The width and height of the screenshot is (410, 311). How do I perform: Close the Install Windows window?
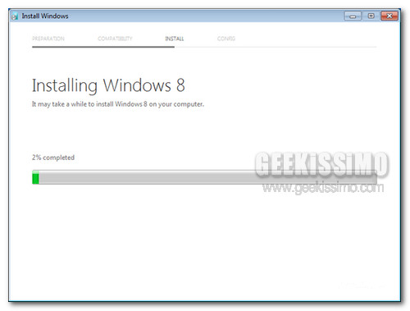point(389,16)
